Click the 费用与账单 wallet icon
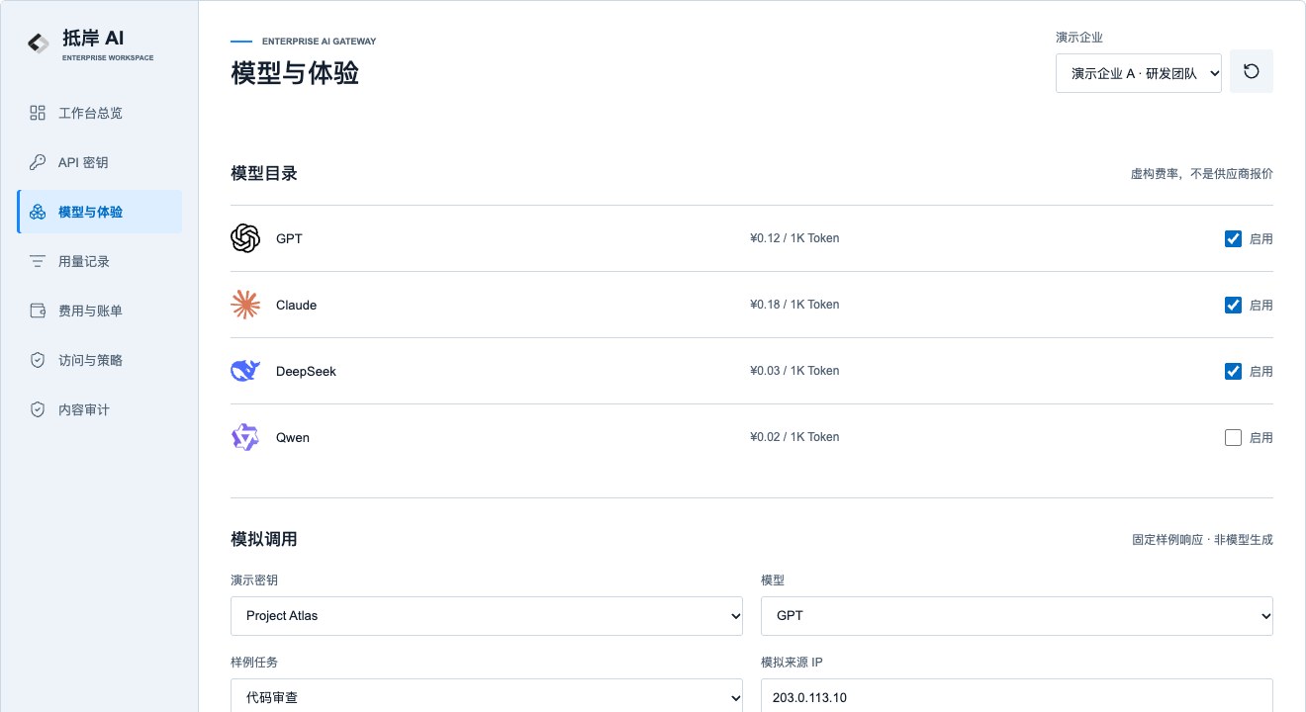 coord(38,311)
